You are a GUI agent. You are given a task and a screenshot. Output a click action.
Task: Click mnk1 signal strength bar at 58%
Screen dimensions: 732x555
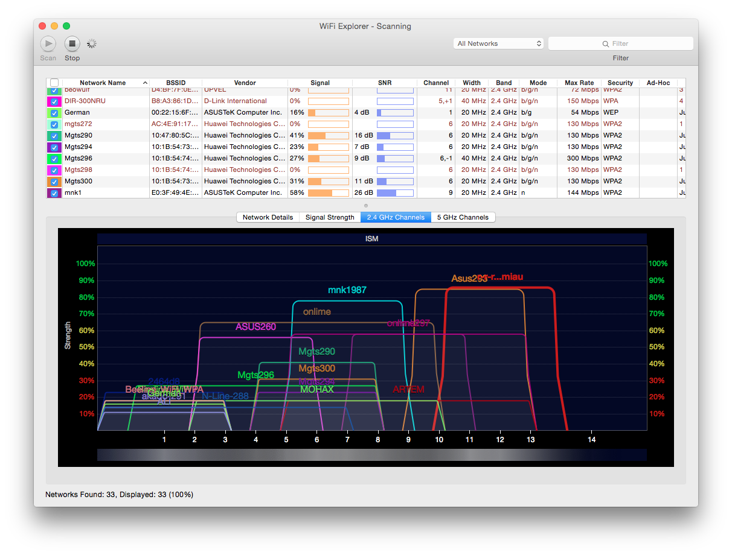[x=329, y=193]
